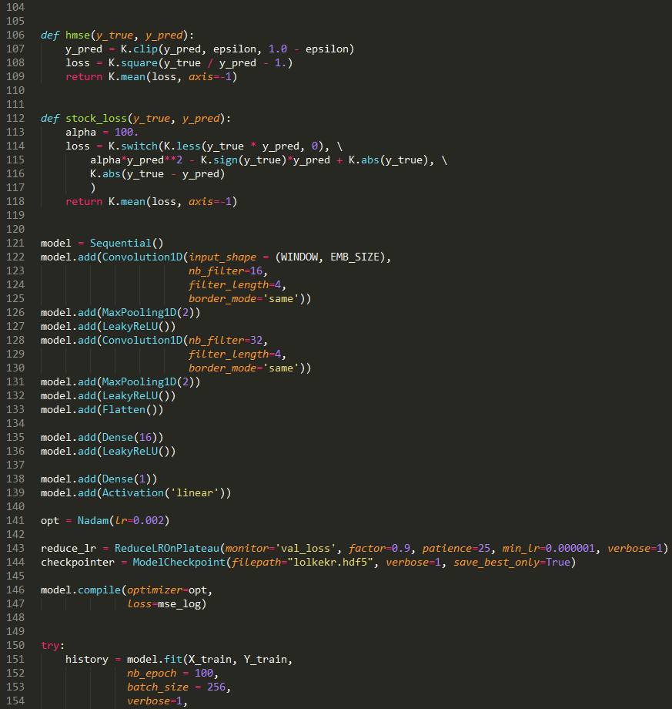Click the 'X_train' argument

[x=210, y=660]
